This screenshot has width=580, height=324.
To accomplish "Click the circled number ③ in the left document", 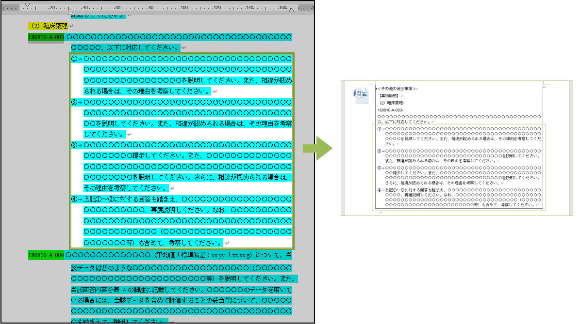I will click(74, 145).
